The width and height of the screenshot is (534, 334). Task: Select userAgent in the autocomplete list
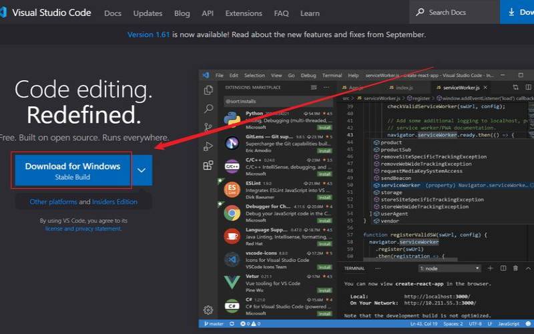point(453,214)
